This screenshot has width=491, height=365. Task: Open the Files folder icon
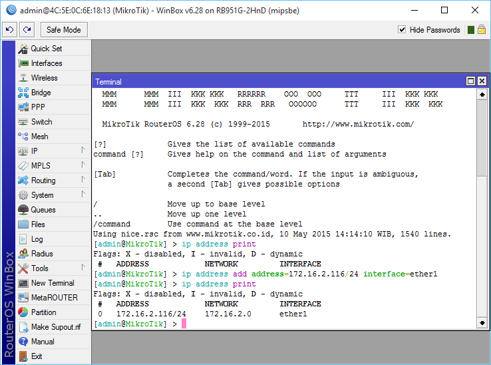[x=23, y=224]
